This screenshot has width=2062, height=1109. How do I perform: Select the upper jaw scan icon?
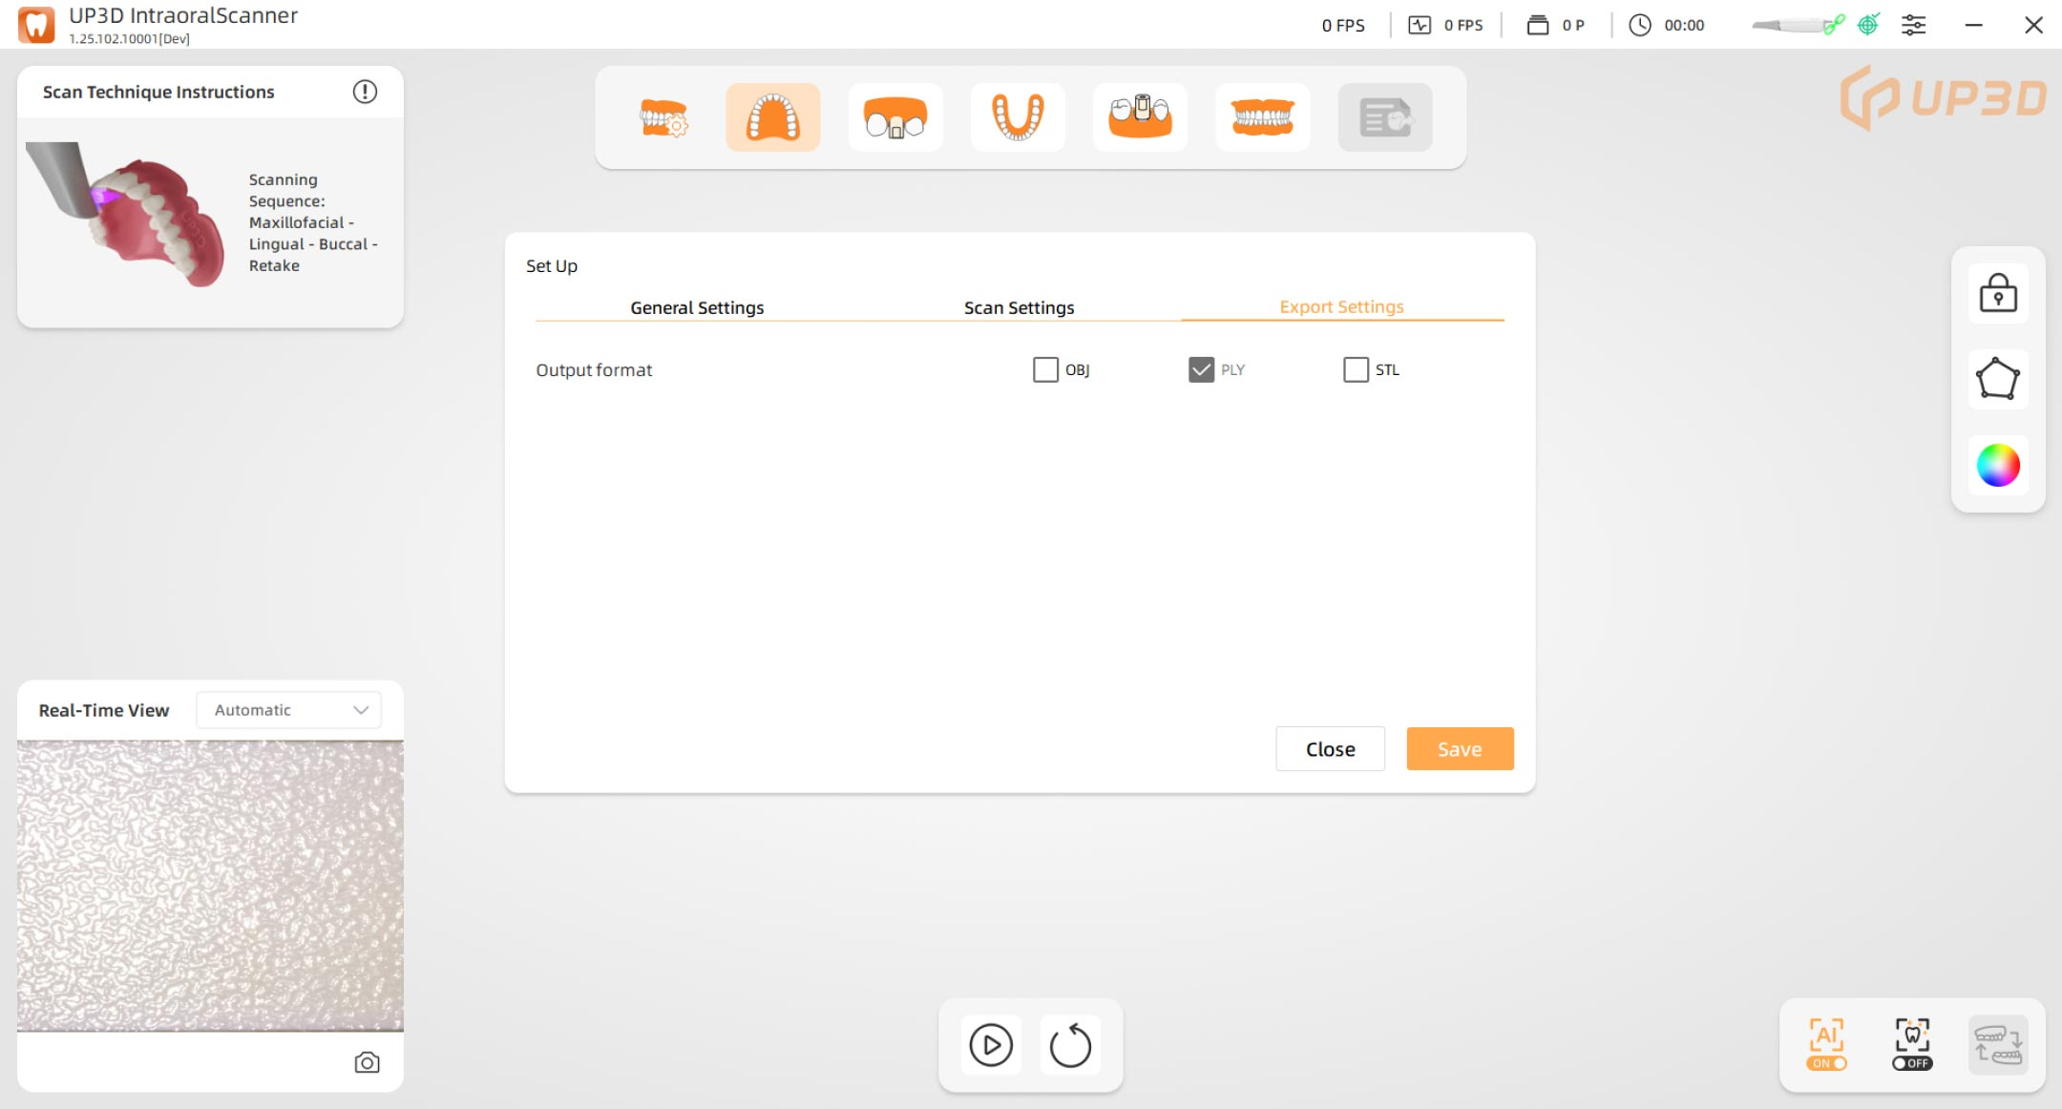click(772, 117)
